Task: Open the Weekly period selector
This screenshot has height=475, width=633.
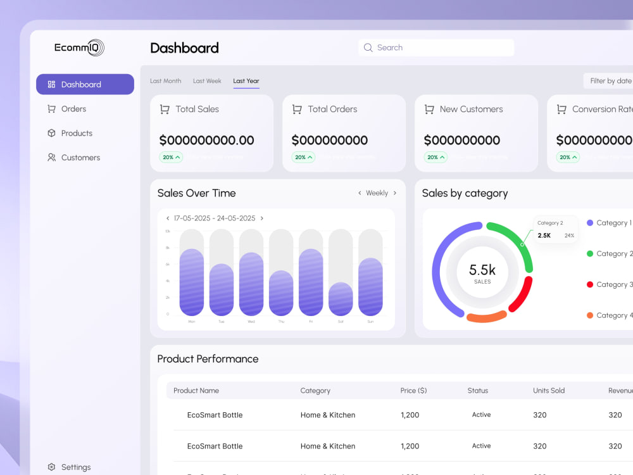Action: [377, 193]
